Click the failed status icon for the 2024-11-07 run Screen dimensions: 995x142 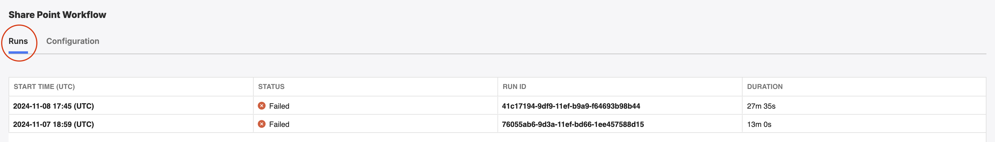(x=262, y=124)
